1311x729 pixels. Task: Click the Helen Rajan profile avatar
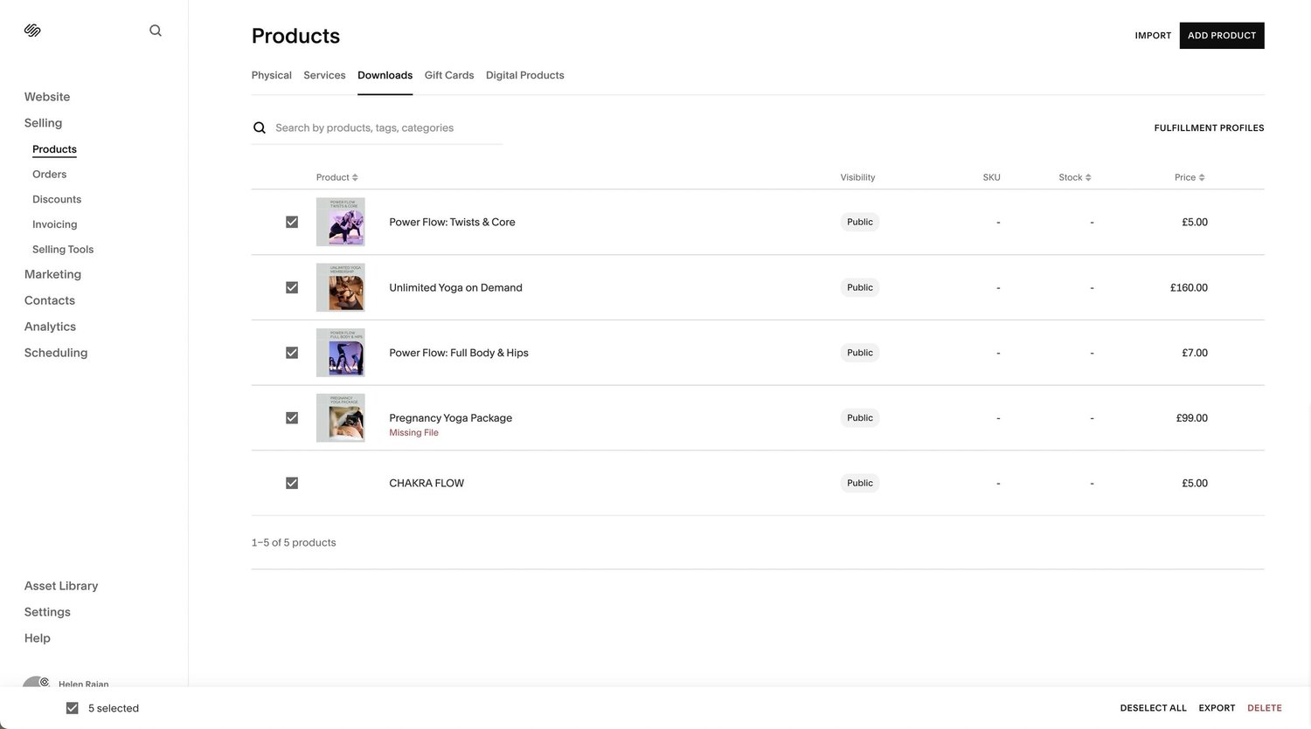click(33, 681)
